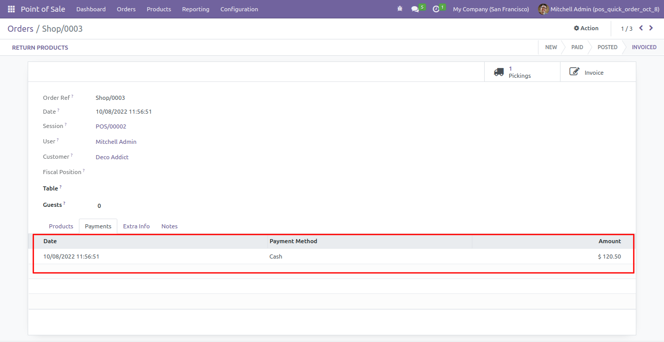Go to next record arrow
Viewport: 664px width, 342px height.
click(651, 28)
